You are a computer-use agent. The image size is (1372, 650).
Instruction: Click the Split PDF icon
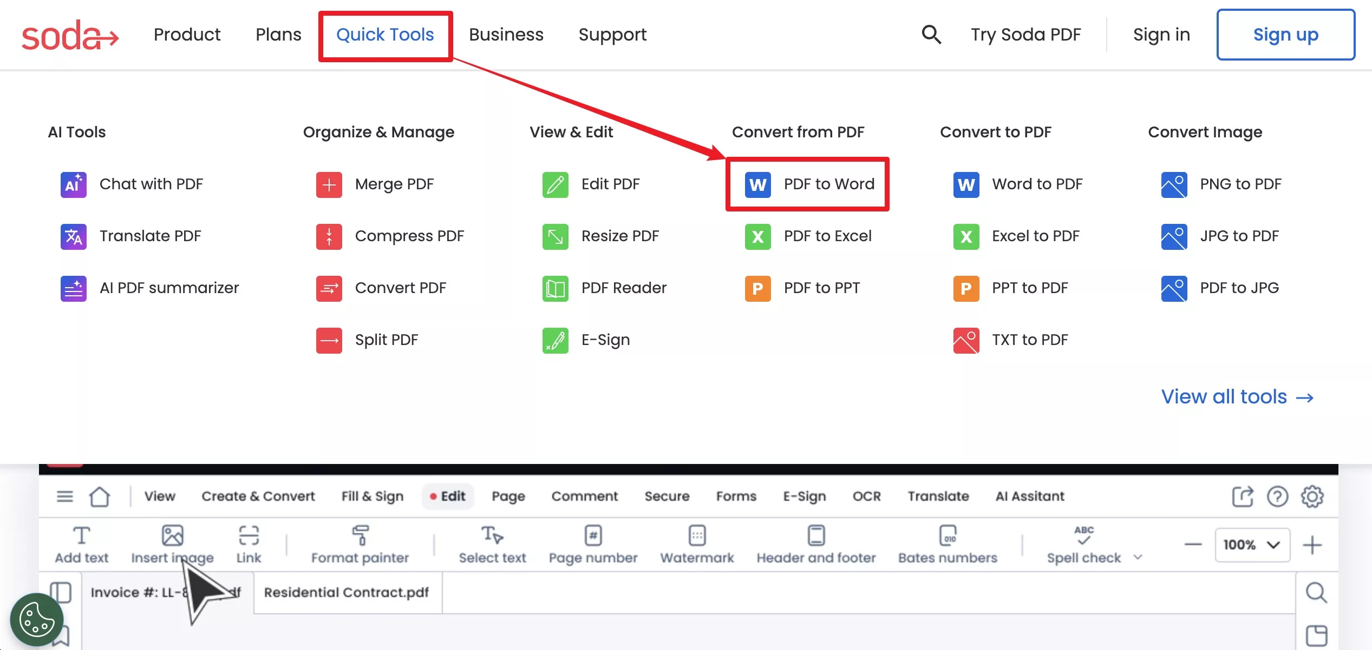(x=329, y=340)
